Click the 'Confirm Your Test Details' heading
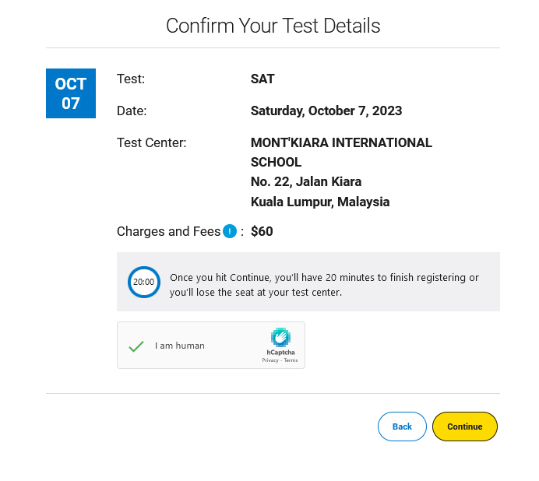Image resolution: width=539 pixels, height=481 pixels. click(273, 26)
